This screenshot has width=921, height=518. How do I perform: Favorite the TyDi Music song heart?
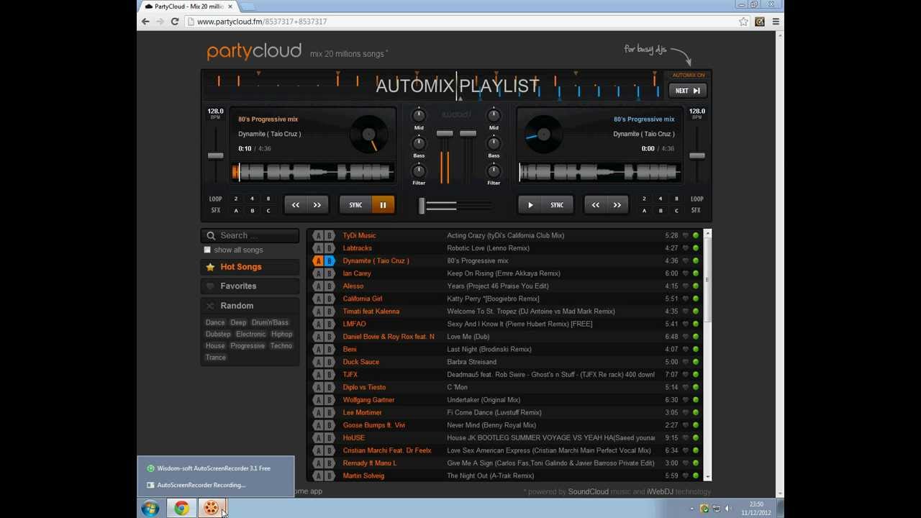(x=686, y=235)
